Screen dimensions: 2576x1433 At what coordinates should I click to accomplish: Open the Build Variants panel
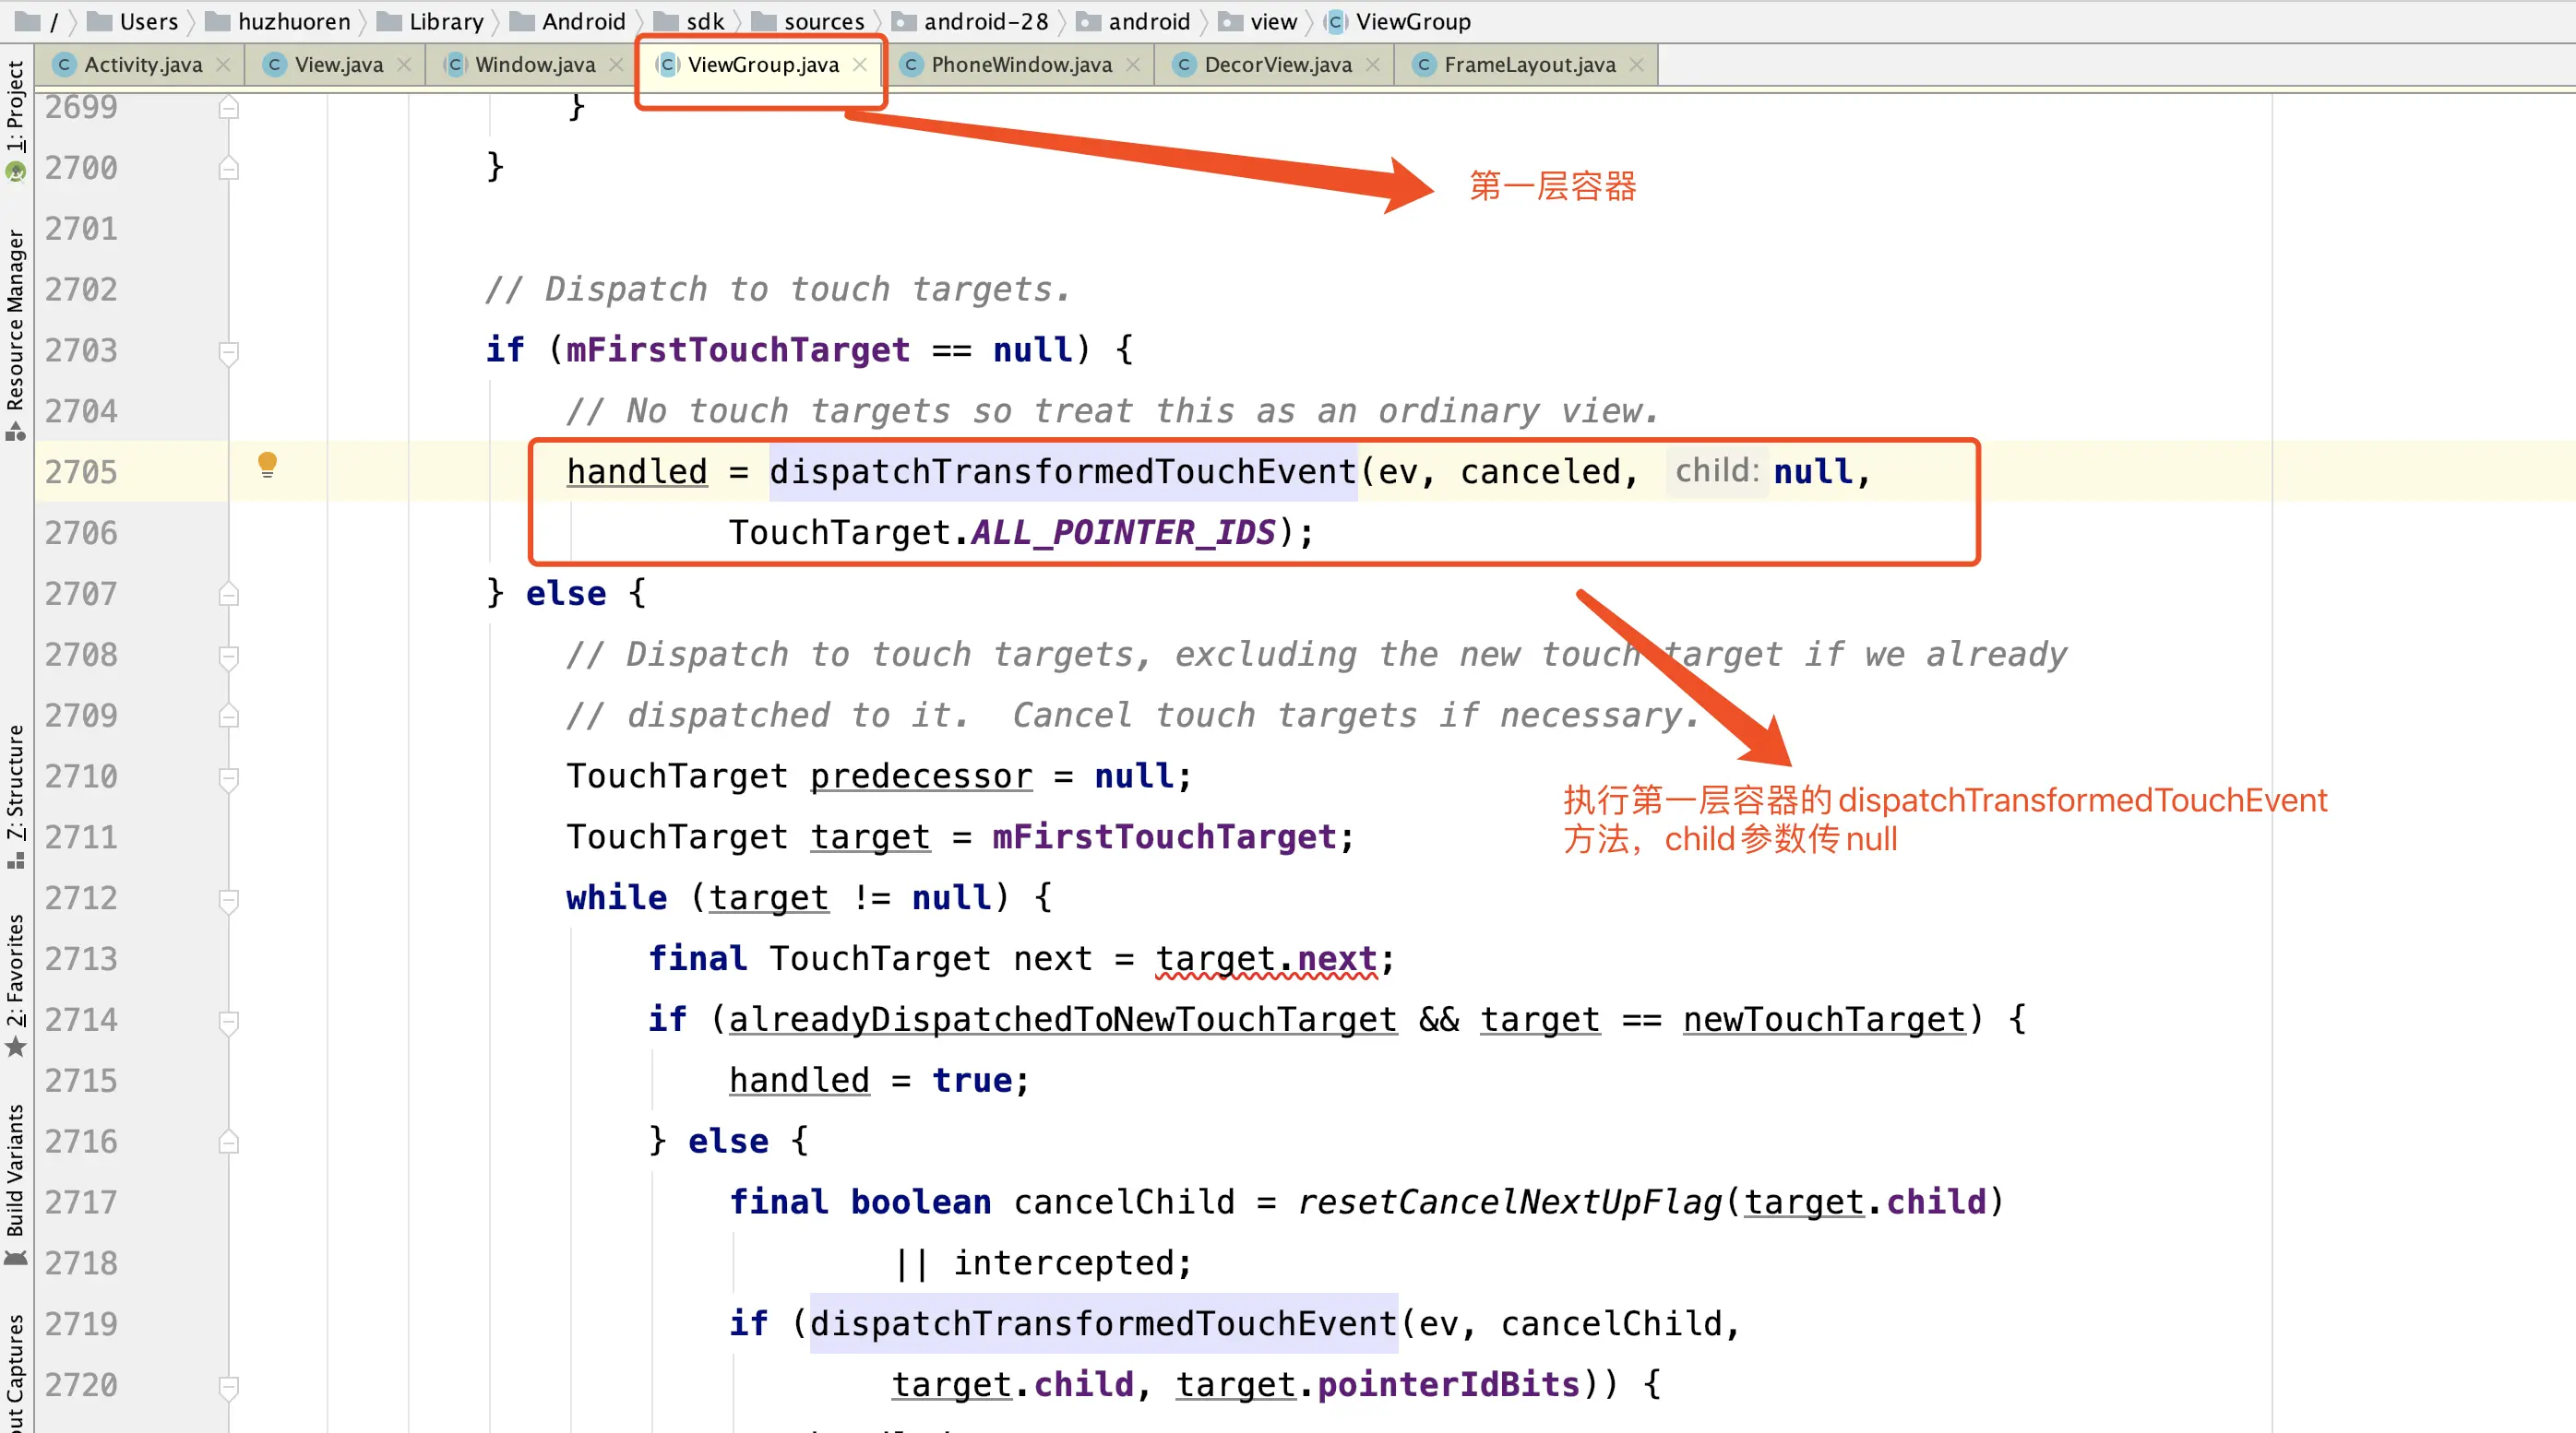point(15,1171)
